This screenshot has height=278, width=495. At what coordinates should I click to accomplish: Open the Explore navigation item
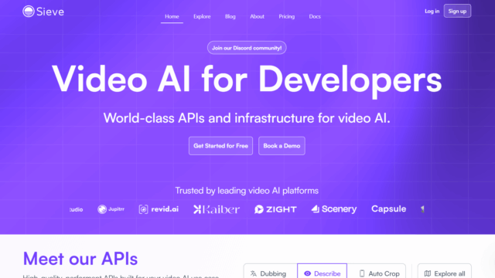[x=202, y=16]
